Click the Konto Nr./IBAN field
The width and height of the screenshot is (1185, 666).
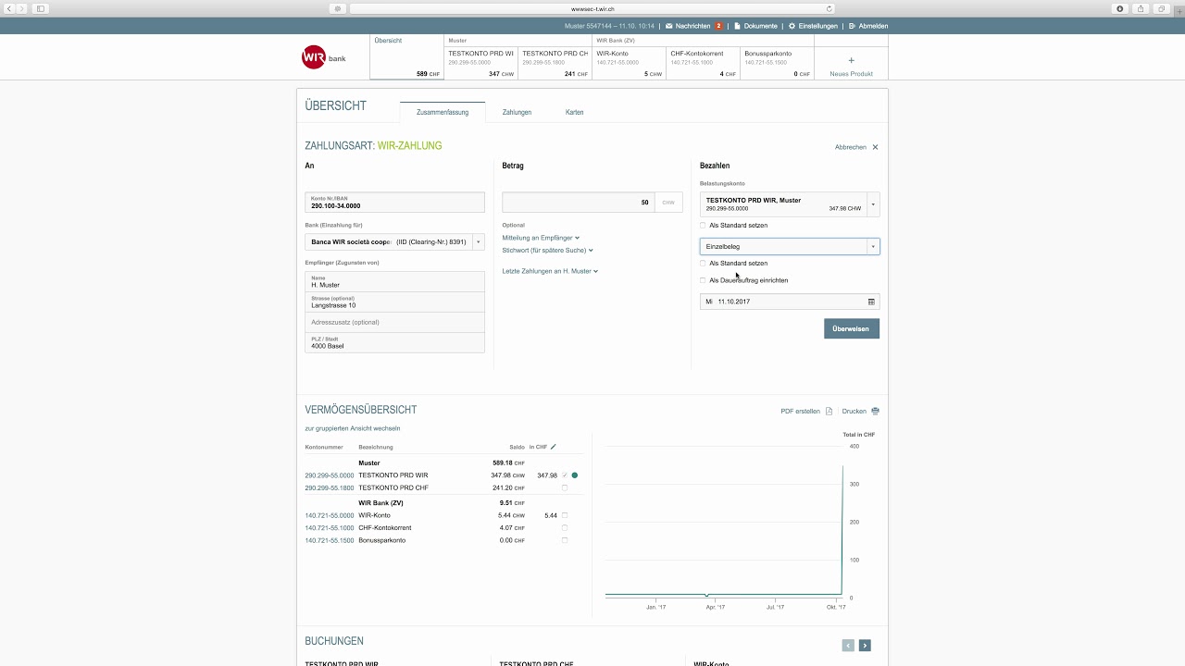click(394, 203)
